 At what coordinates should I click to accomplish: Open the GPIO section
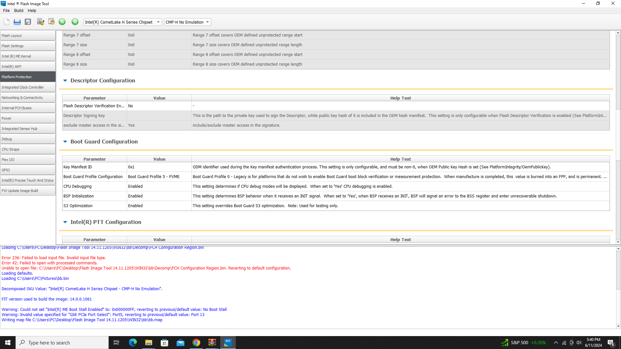point(28,170)
